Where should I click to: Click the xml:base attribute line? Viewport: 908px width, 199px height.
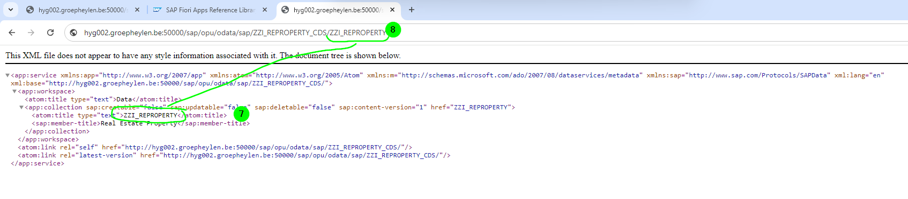[x=172, y=83]
